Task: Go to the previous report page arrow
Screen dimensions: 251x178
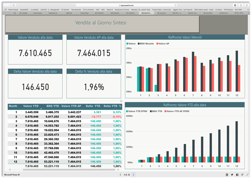Action: tap(121, 175)
